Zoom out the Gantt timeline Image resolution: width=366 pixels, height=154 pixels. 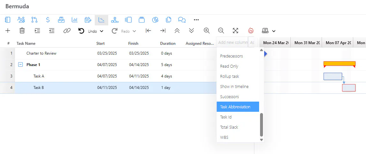(x=221, y=31)
